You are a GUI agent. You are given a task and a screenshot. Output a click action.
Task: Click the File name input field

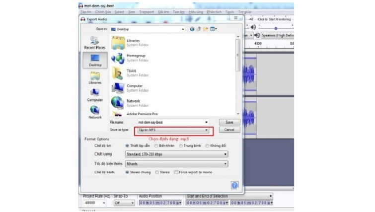[172, 122]
